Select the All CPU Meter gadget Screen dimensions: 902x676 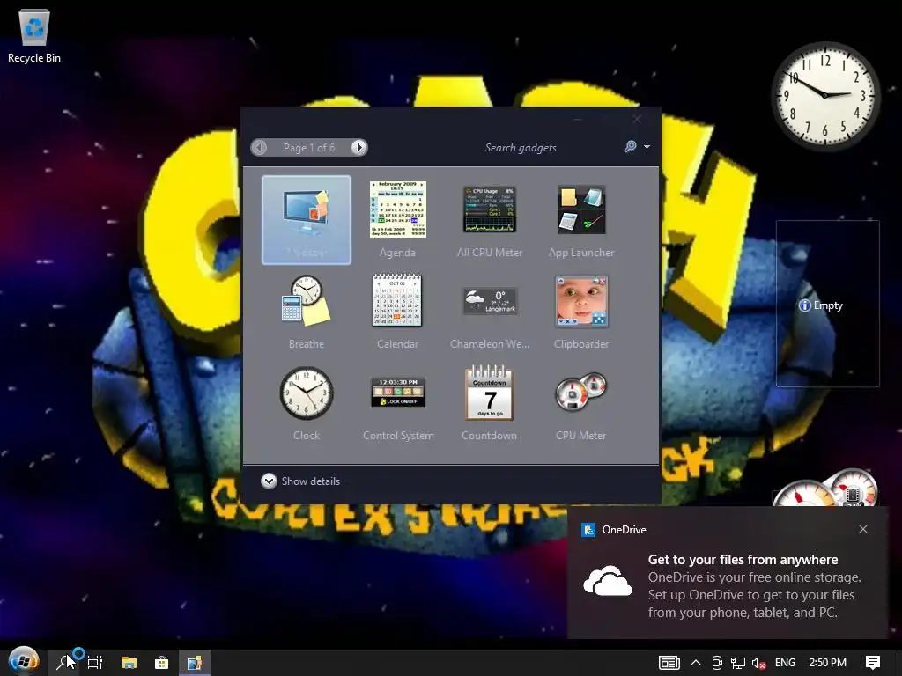pyautogui.click(x=490, y=219)
